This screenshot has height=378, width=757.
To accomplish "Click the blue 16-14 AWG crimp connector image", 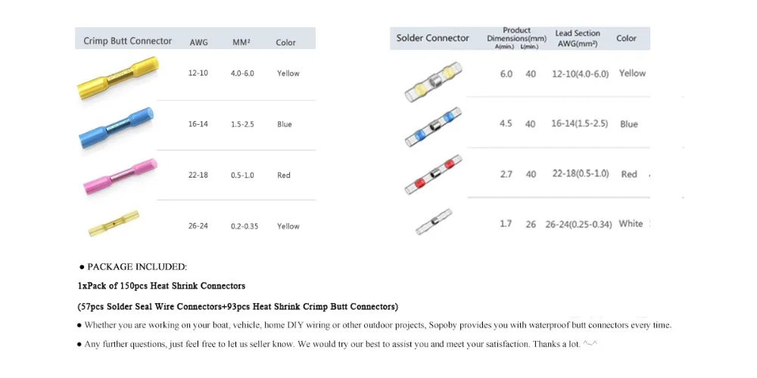I will coord(117,128).
